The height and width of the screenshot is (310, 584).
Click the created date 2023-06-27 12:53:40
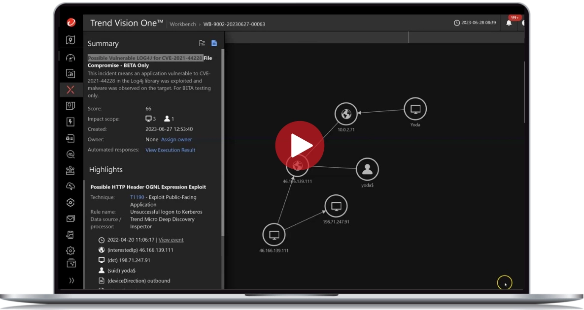[169, 129]
